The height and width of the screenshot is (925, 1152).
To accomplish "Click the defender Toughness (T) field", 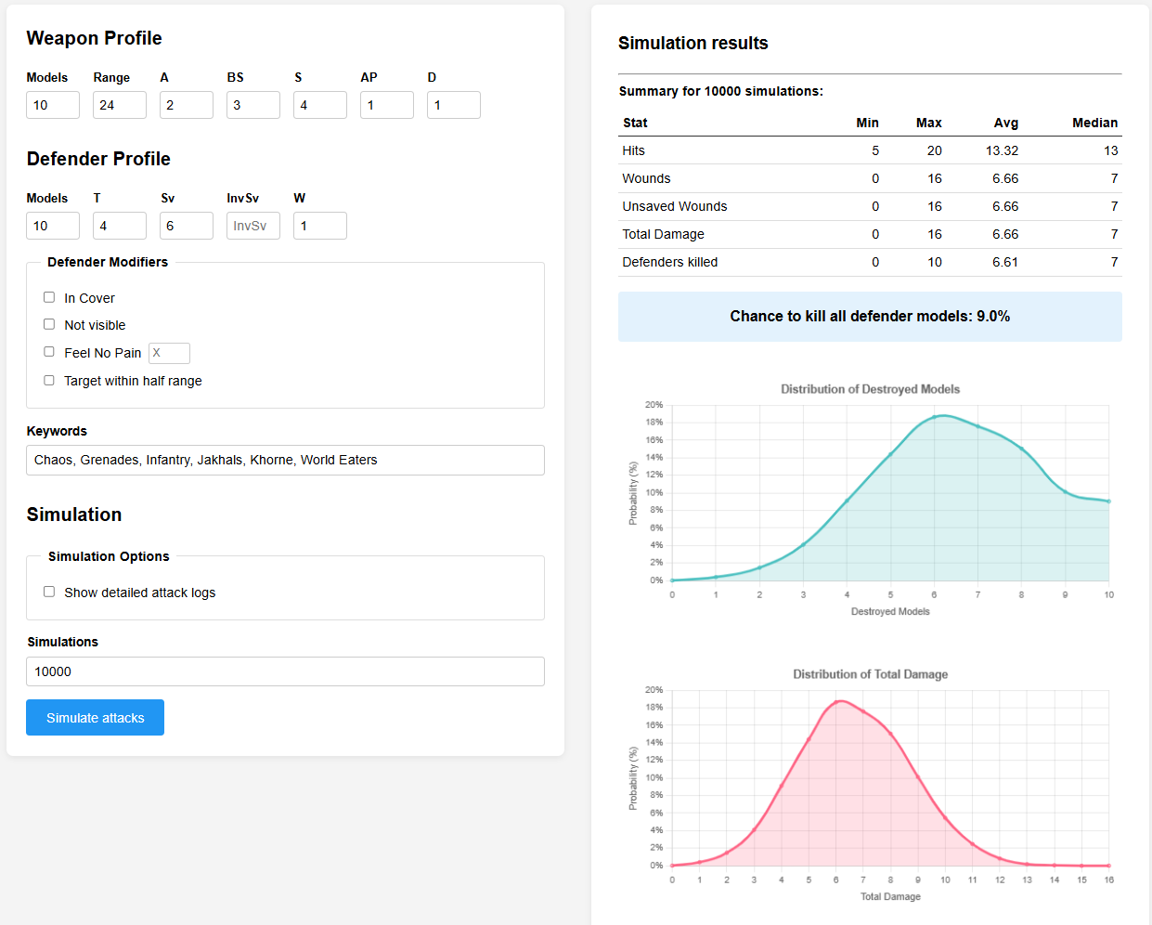I will click(x=120, y=226).
